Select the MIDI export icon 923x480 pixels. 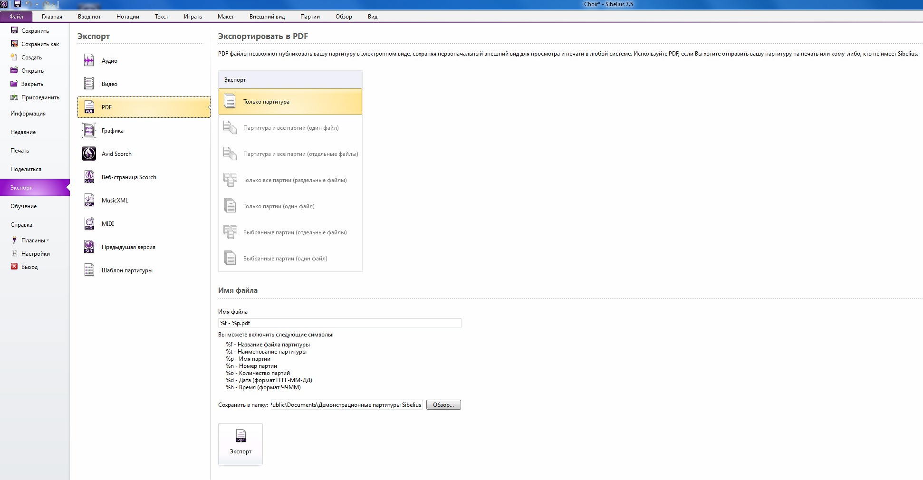89,223
